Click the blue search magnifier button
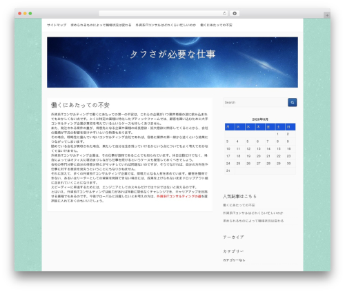345x292 pixels. [292, 102]
